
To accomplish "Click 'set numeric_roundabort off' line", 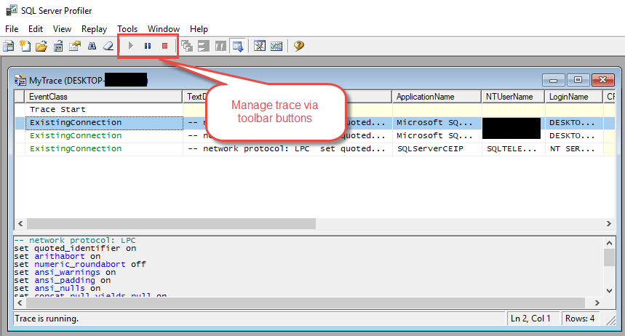I will point(80,264).
